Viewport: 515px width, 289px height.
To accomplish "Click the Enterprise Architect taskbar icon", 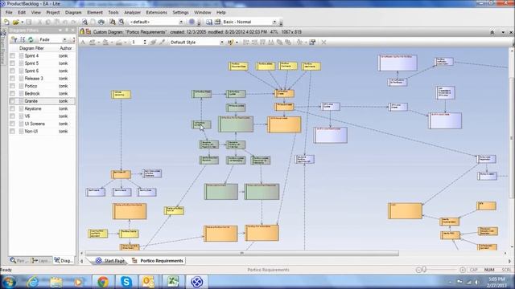I will (196, 282).
